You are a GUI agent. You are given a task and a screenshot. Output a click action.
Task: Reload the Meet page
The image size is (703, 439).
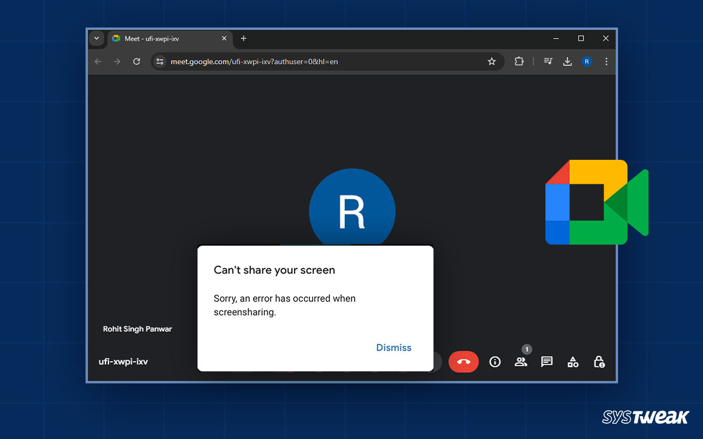(x=136, y=61)
